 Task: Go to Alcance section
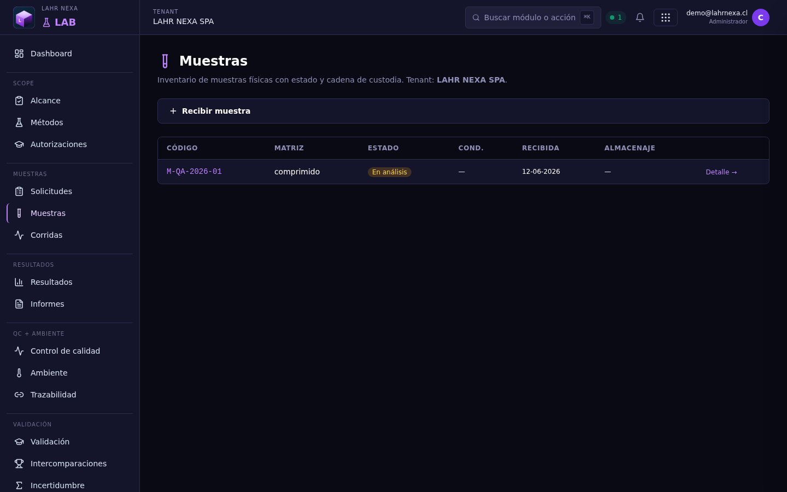pos(69,101)
